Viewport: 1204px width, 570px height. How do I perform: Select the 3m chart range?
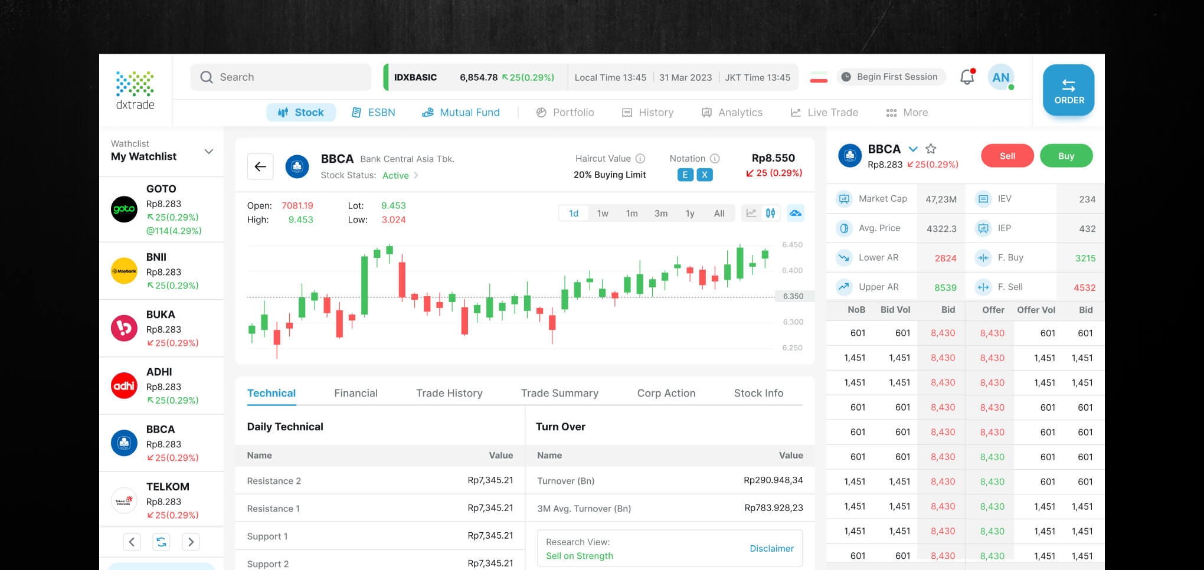pos(661,213)
